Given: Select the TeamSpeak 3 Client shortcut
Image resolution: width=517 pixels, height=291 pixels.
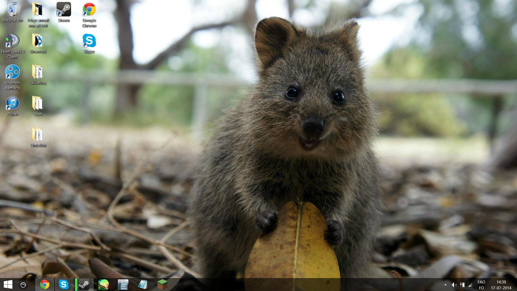Looking at the screenshot, I should 12,46.
